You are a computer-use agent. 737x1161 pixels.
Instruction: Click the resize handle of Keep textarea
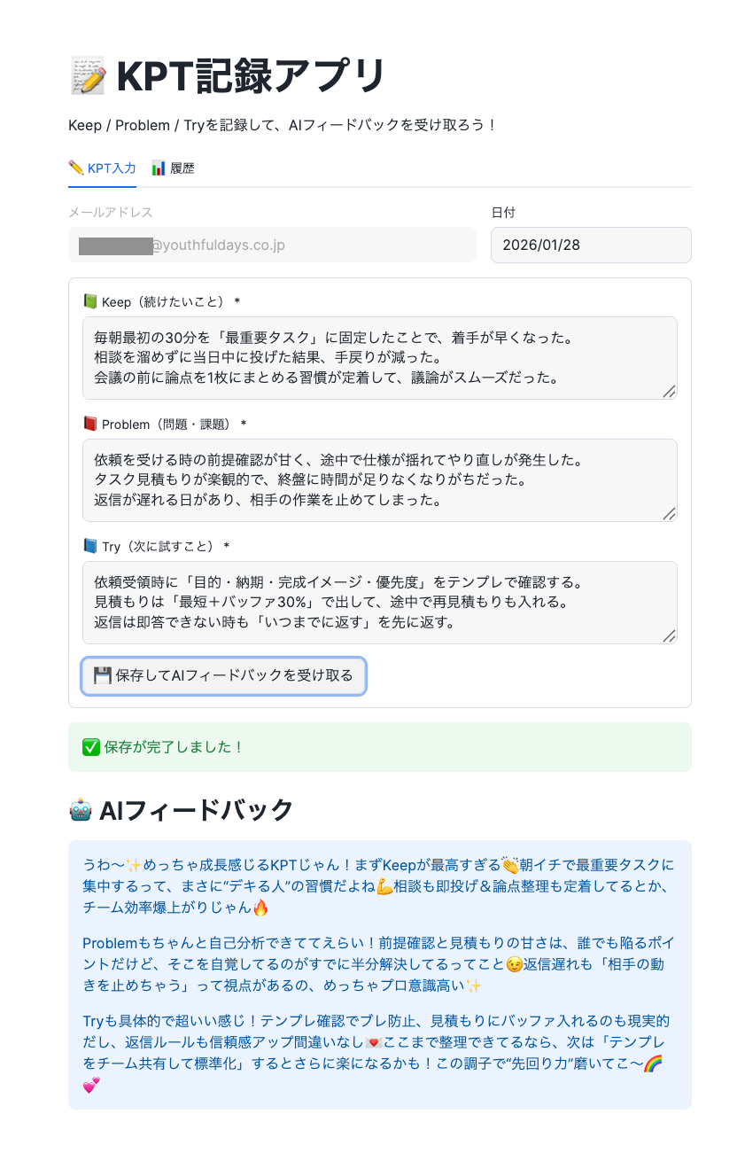pos(669,391)
